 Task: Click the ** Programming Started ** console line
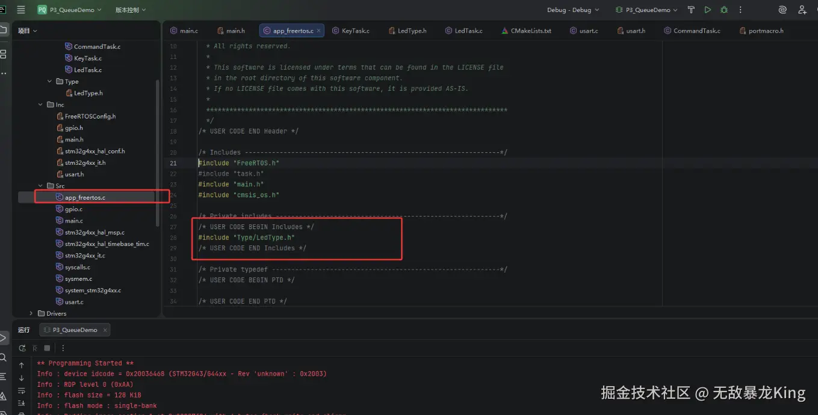85,363
